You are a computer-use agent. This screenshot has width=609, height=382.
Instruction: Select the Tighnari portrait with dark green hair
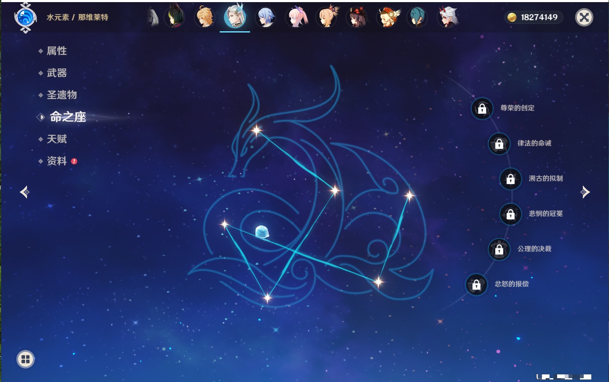click(174, 17)
